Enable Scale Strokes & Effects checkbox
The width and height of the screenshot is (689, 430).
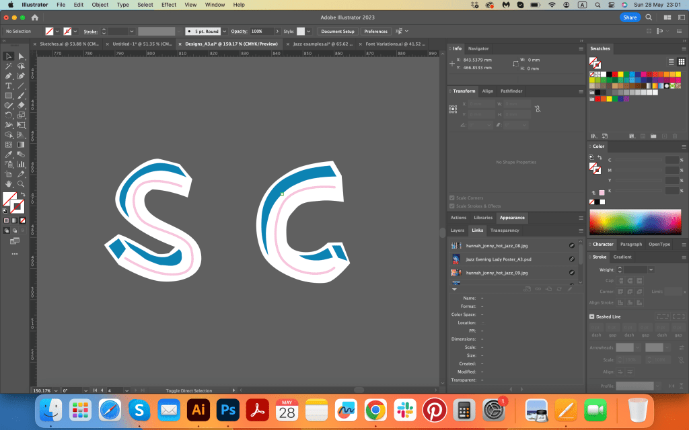click(451, 206)
